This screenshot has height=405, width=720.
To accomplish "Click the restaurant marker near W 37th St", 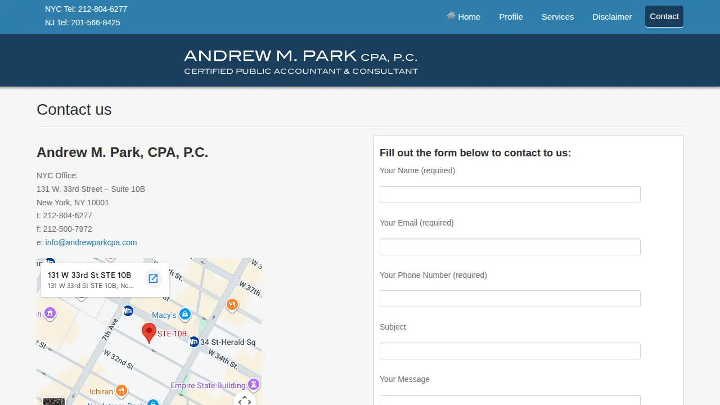I will (x=232, y=304).
